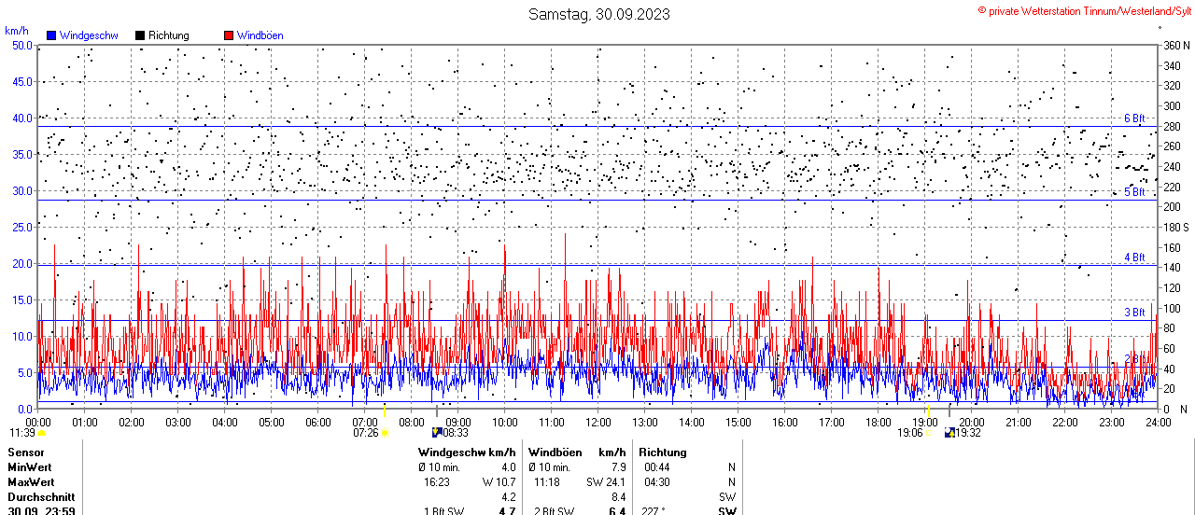The width and height of the screenshot is (1195, 515).
Task: Click the 16:23 max wind speed time
Action: coord(437,482)
